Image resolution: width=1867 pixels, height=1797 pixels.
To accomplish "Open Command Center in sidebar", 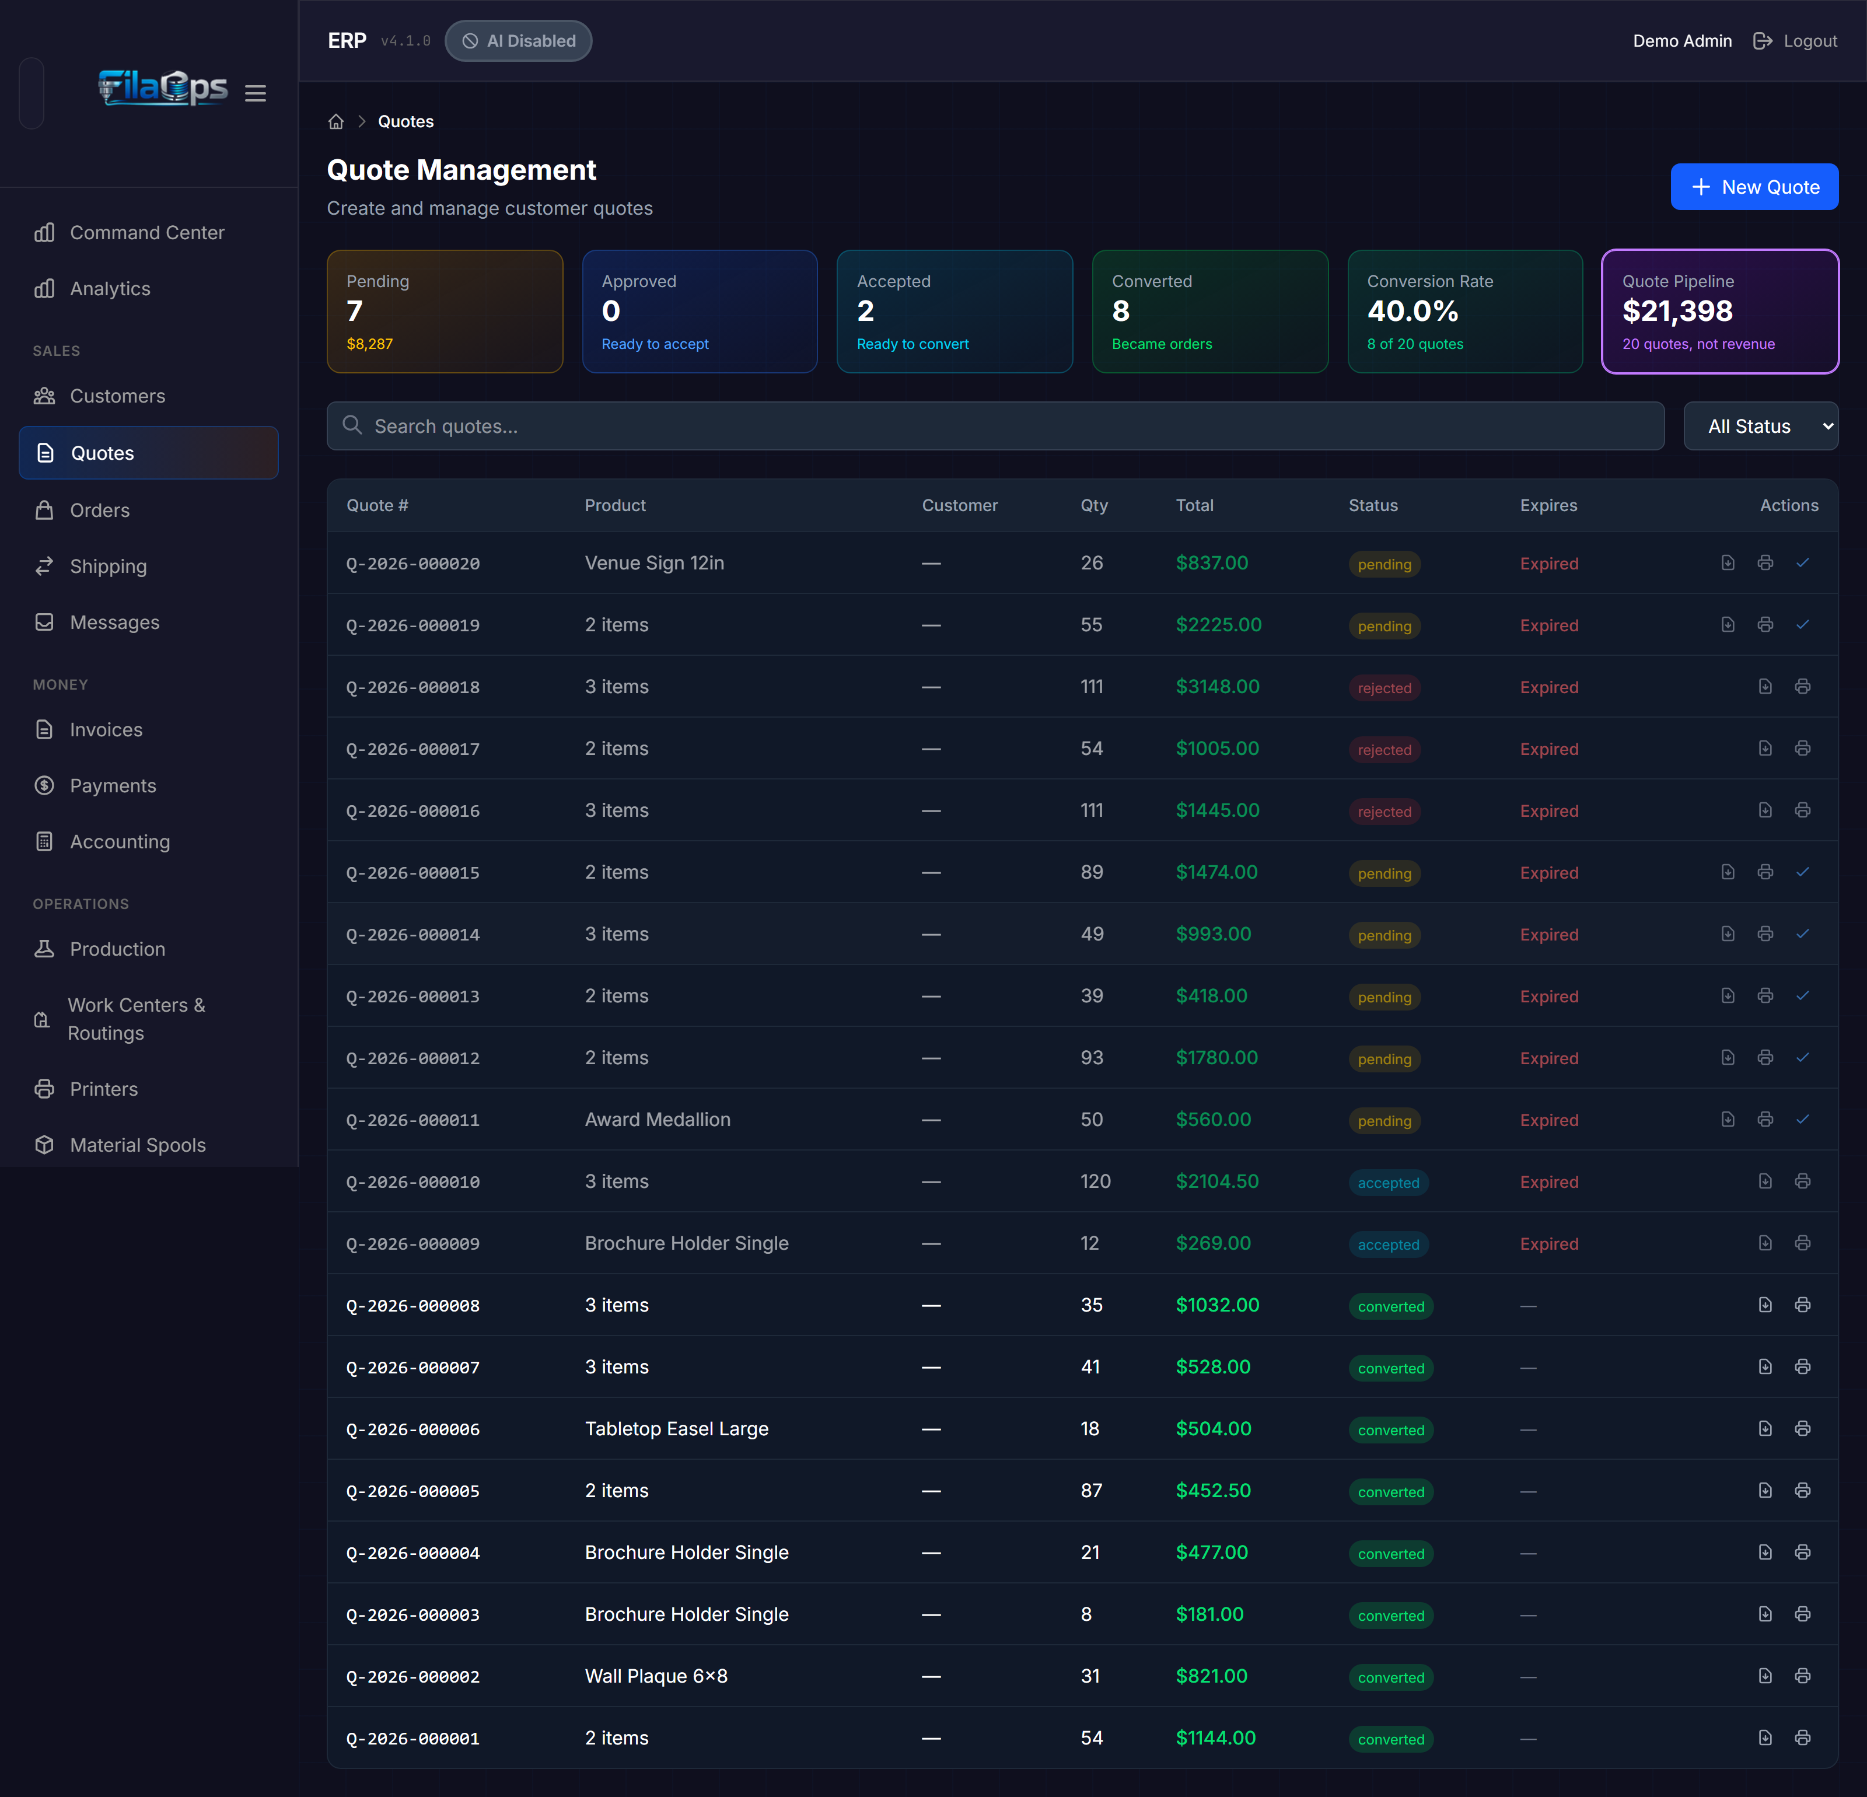I will coord(148,233).
